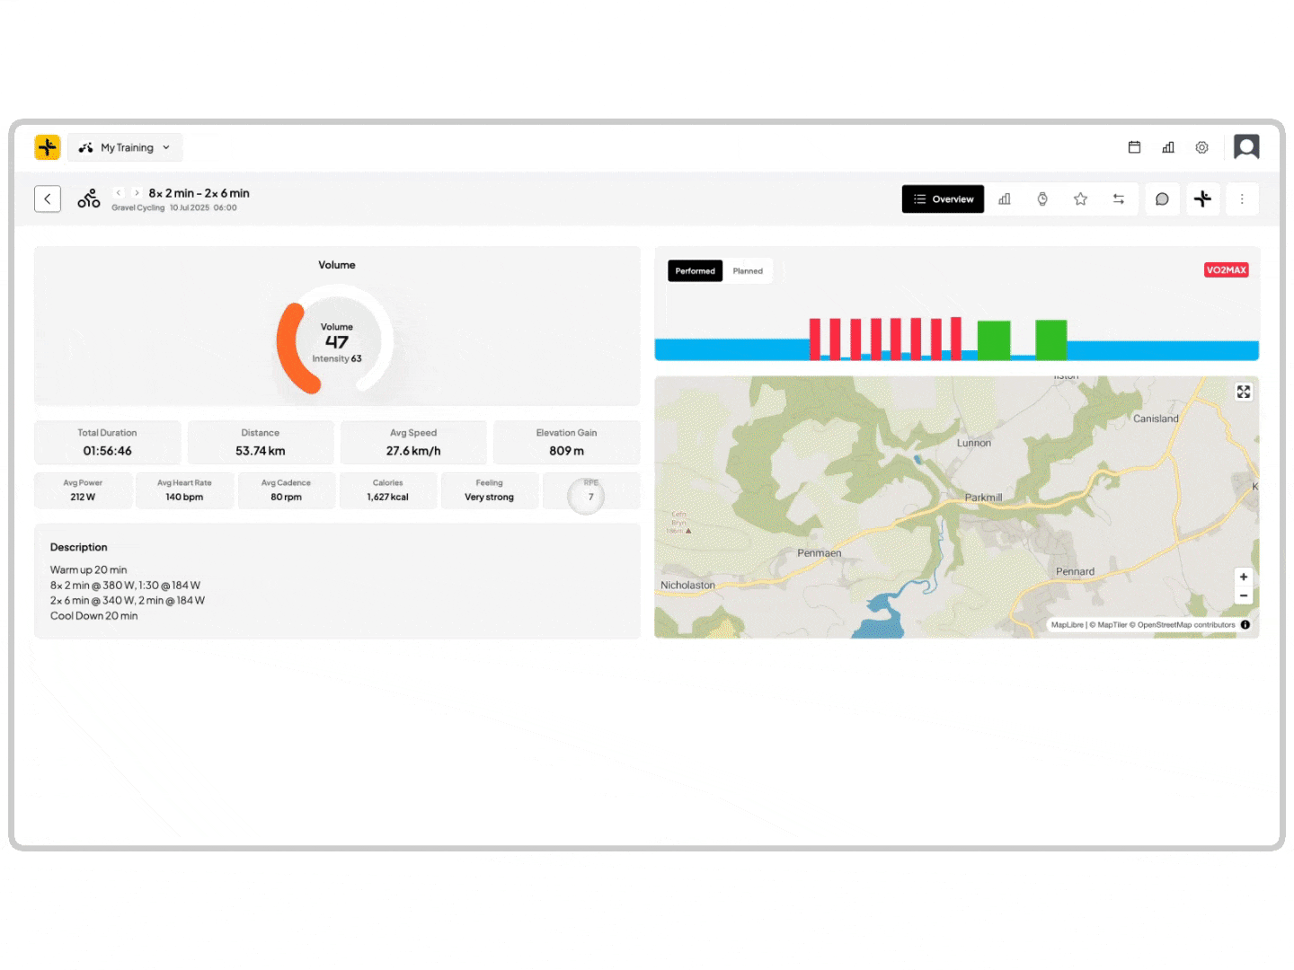The image size is (1294, 970).
Task: Click the back arrow button
Action: [x=48, y=199]
